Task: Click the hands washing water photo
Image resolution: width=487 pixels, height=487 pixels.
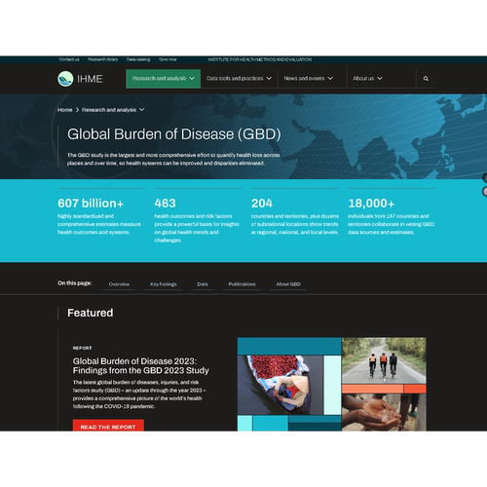Action: coord(384,412)
